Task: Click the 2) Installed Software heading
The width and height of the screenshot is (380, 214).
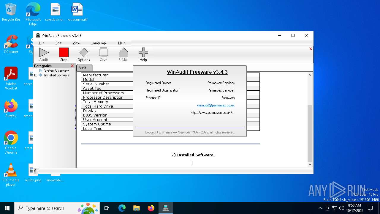Action: (192, 155)
